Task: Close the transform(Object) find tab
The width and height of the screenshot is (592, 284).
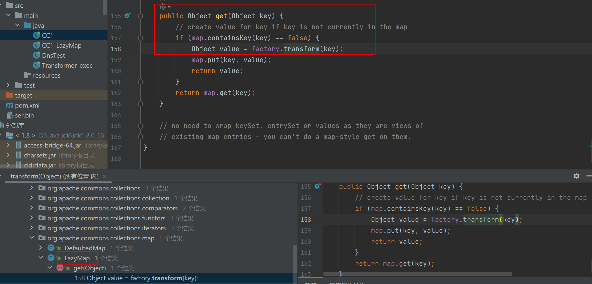Action: 105,176
